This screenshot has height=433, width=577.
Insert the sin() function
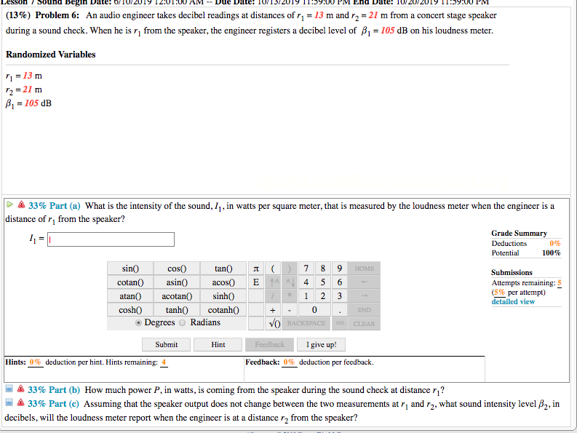(130, 269)
